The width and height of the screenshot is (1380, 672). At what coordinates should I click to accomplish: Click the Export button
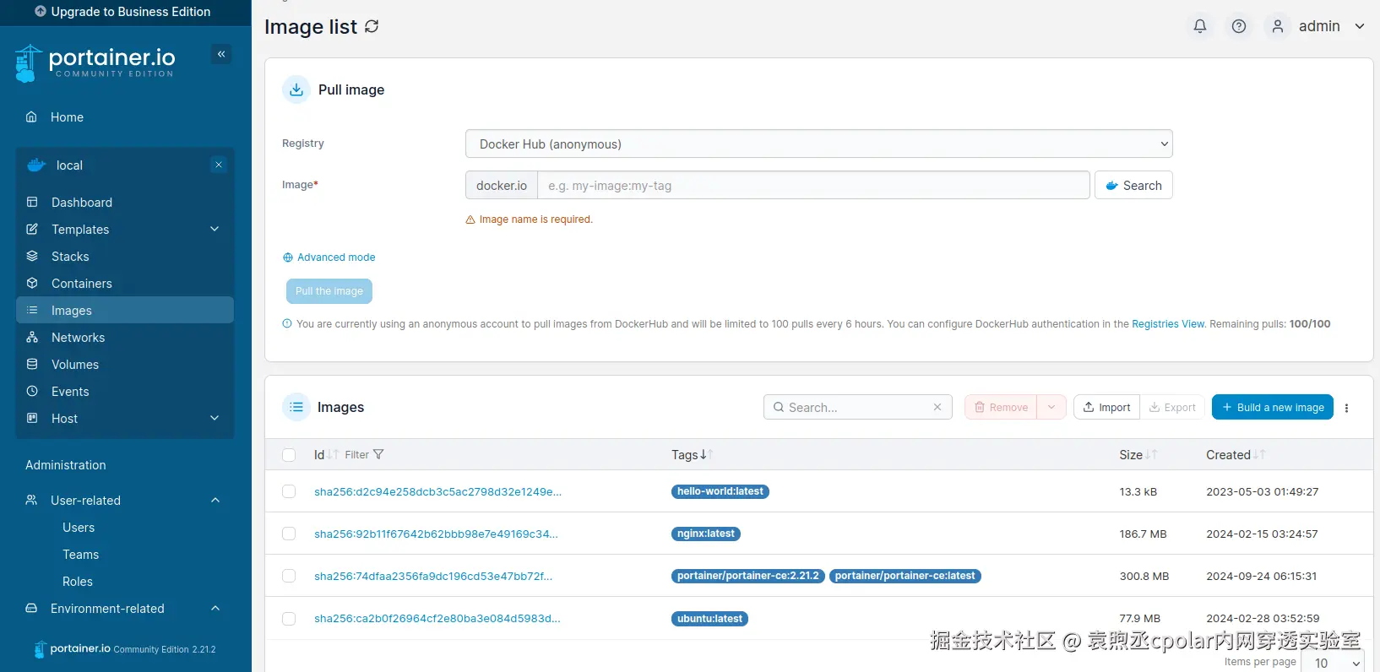(x=1172, y=407)
